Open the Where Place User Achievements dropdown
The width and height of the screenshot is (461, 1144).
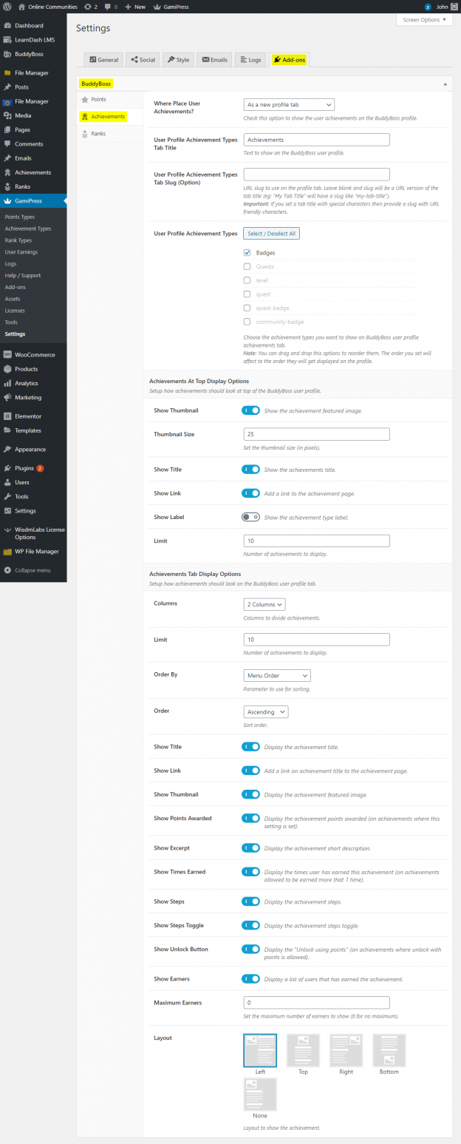pos(288,104)
